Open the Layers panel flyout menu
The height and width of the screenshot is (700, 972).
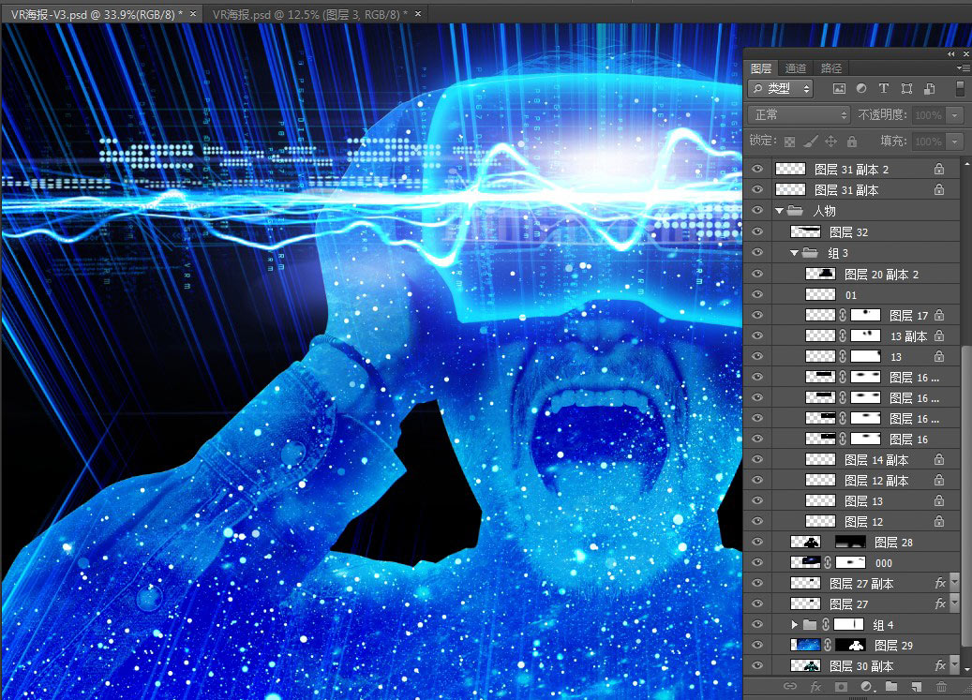pos(963,68)
